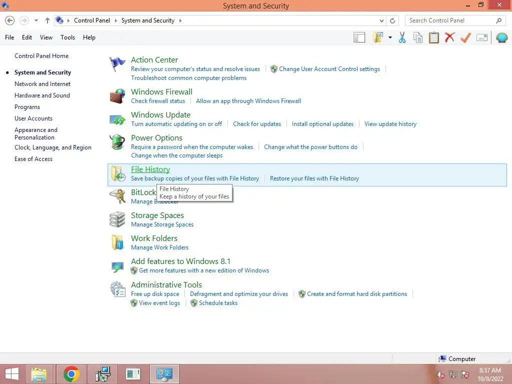
Task: Click Restore your files with File History
Action: point(314,178)
